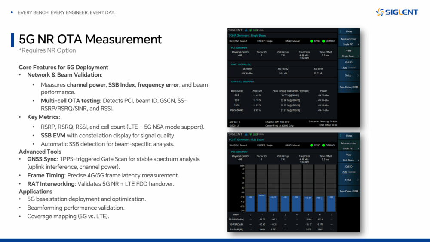Click the battery icon in the Multi Beam status bar

(x=255, y=134)
